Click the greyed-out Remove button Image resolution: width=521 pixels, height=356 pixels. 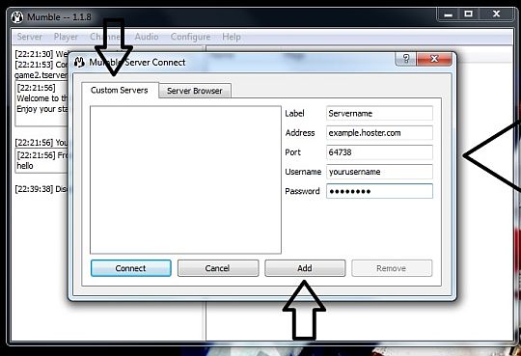pyautogui.click(x=392, y=268)
